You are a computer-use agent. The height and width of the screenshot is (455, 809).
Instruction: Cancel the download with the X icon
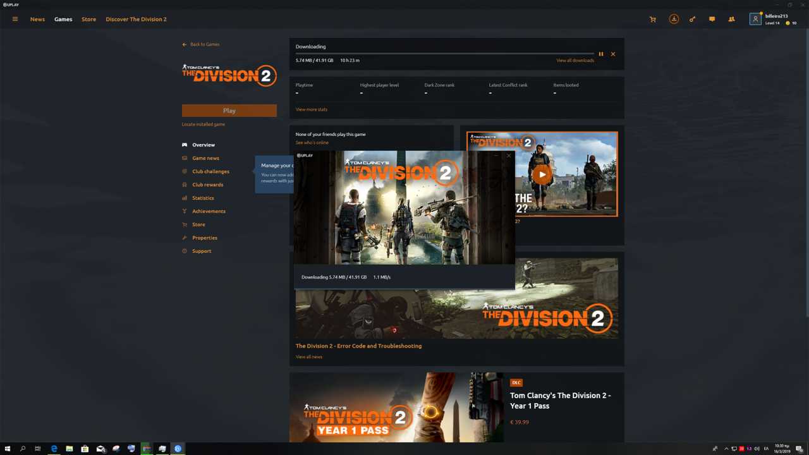click(613, 54)
